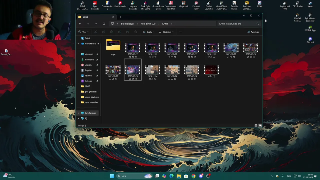Click 'Yeni Birim (D:)' in the breadcrumb
The width and height of the screenshot is (320, 180).
148,24
